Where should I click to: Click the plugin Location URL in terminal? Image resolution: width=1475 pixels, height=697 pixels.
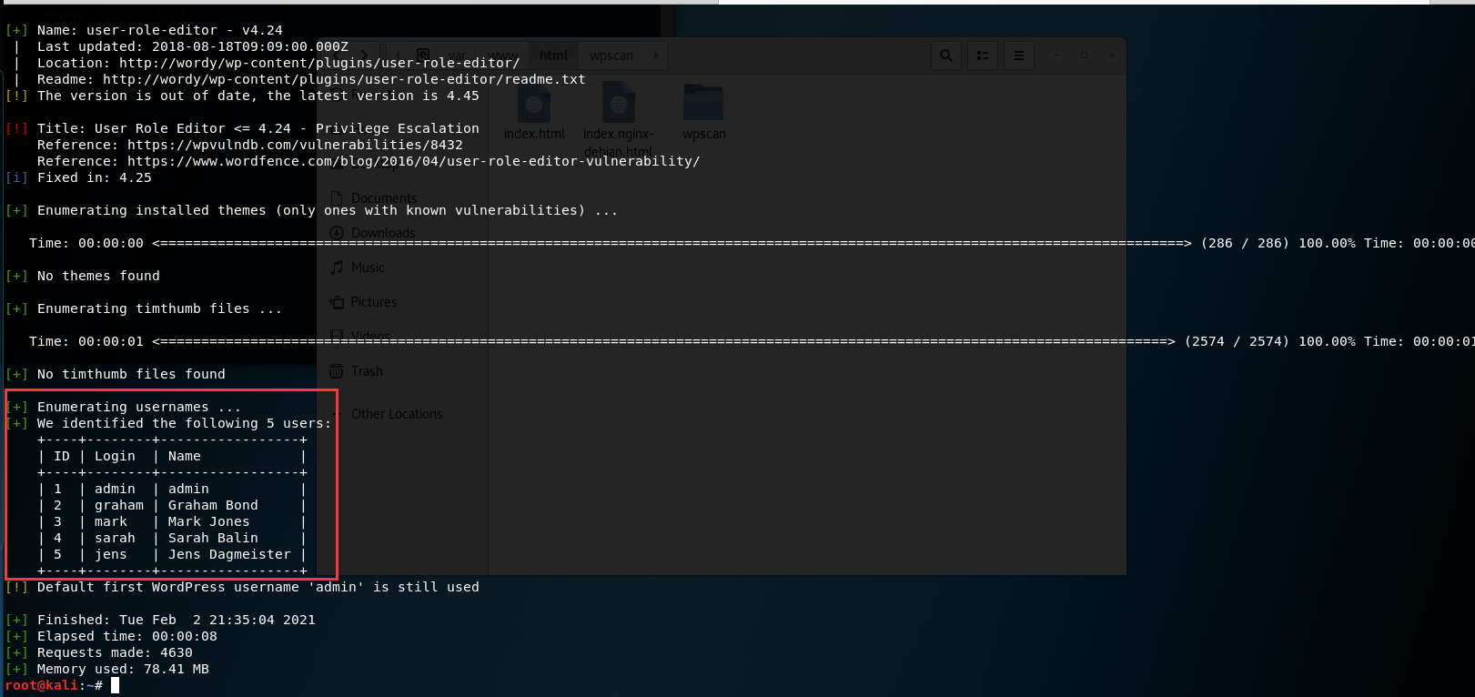[319, 63]
